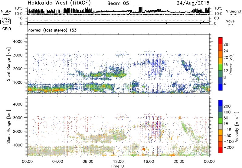
Task: Click the 18 tick on frequency axis
Action: click(x=20, y=18)
